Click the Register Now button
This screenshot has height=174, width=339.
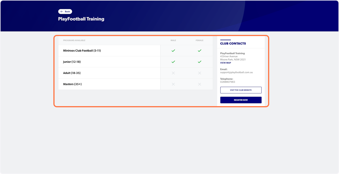241,100
